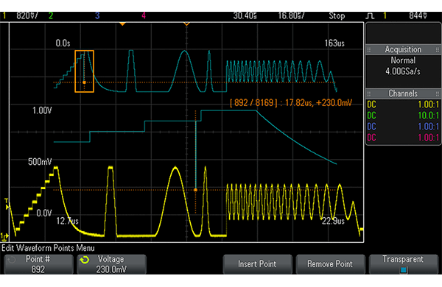Click the trigger source 1 indicator
Screen dimensions: 442x287
(385, 15)
